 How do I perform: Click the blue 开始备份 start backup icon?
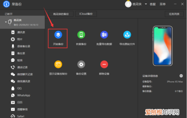(x=58, y=35)
